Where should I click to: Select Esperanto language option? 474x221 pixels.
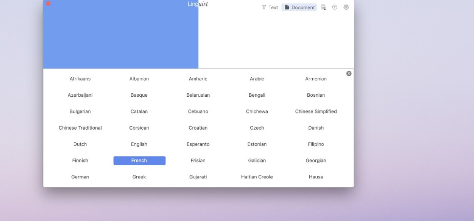tap(198, 144)
